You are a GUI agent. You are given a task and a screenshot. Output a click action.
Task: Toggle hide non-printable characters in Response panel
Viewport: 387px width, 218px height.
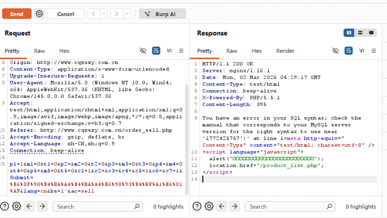click(336, 51)
